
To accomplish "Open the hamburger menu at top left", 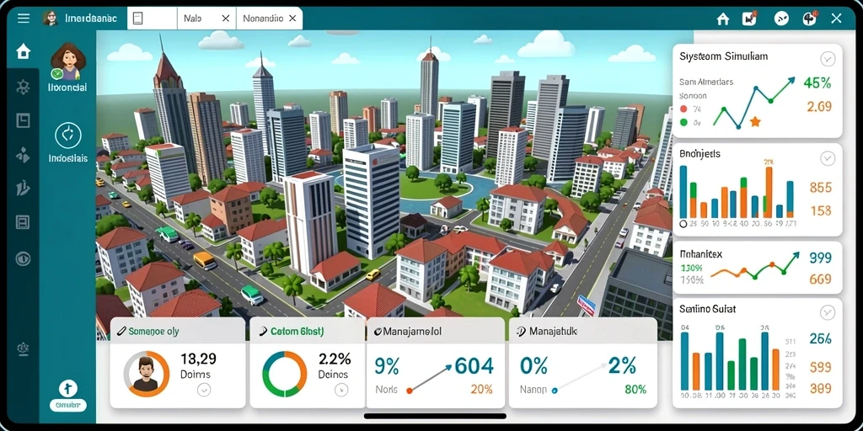I will coord(24,19).
